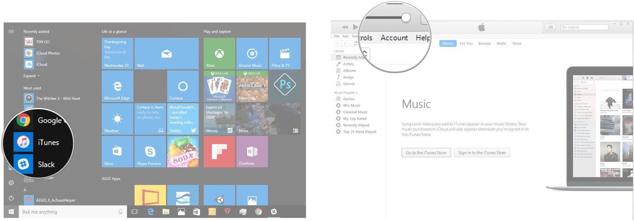Open Candy Crush Soda tile
The width and height of the screenshot is (634, 221).
(183, 151)
